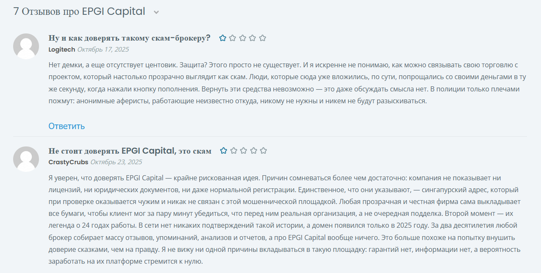
Task: Click review title "Ну и как доверять такому скам-брокеру?"
Action: (129, 38)
